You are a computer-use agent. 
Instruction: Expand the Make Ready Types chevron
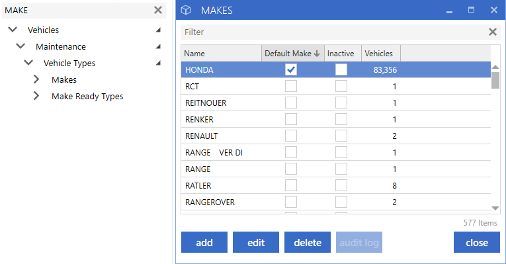(x=36, y=96)
